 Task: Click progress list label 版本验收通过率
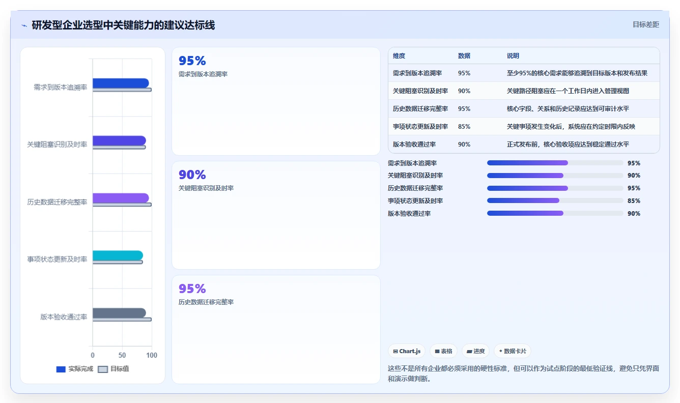click(409, 214)
